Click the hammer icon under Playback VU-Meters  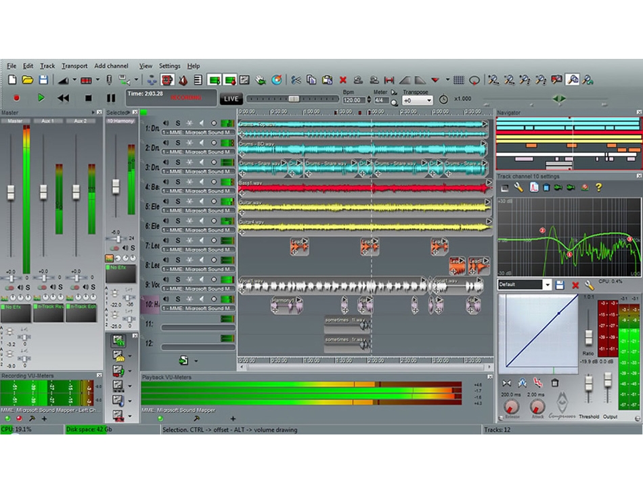point(196,419)
